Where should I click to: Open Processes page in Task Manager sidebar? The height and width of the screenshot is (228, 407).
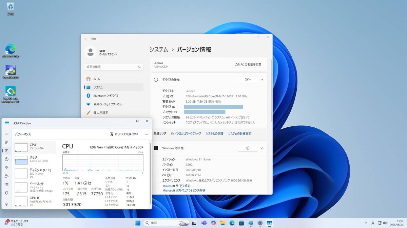(x=6, y=142)
